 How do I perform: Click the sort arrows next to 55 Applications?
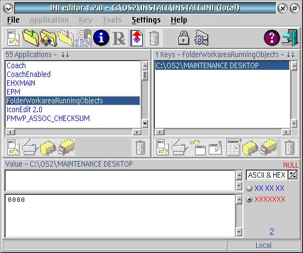(65, 54)
